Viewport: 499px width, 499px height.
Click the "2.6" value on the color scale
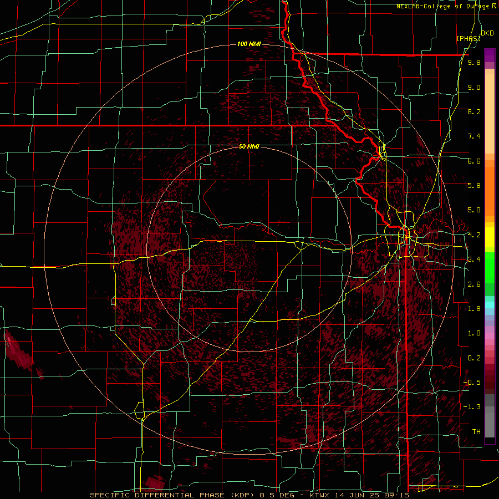[x=474, y=284]
